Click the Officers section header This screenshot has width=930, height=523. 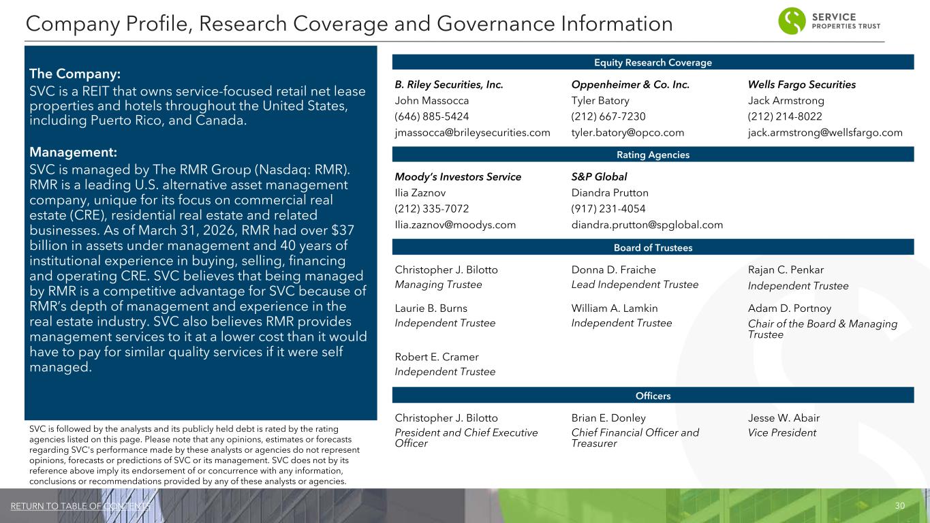click(653, 395)
